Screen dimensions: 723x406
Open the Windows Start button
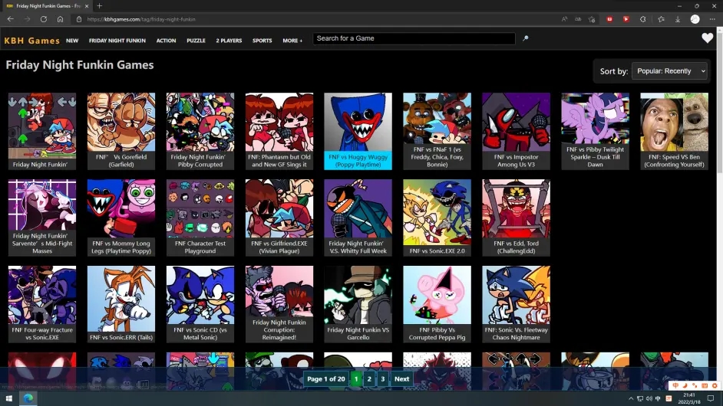(8, 398)
